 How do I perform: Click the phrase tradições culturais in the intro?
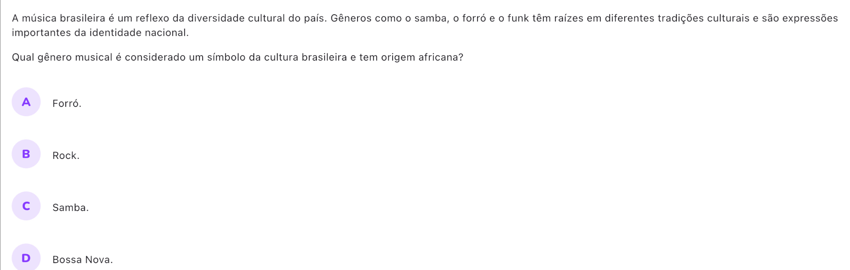(x=704, y=18)
